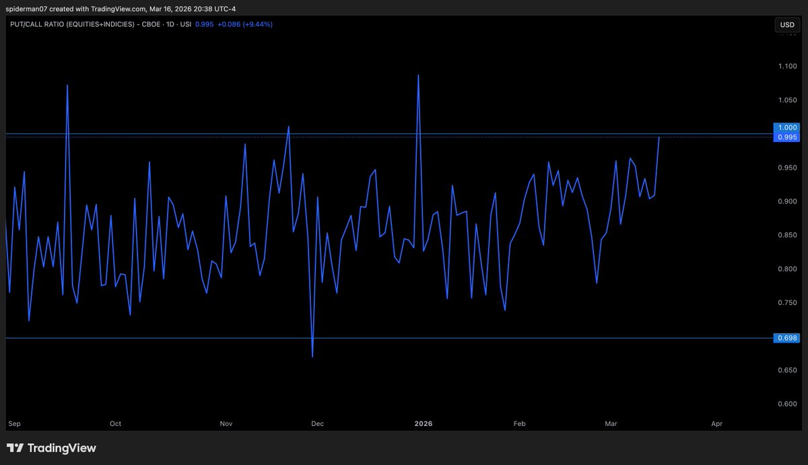Click the USD currency button
The width and height of the screenshot is (808, 465).
point(786,25)
